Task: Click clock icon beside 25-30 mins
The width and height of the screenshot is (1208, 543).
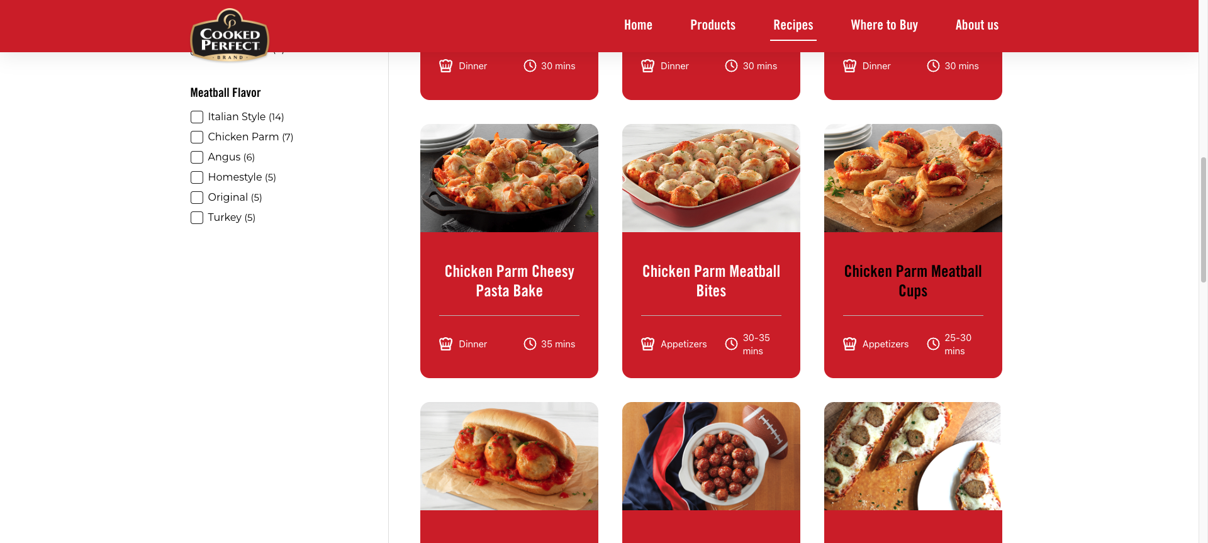Action: pyautogui.click(x=933, y=344)
